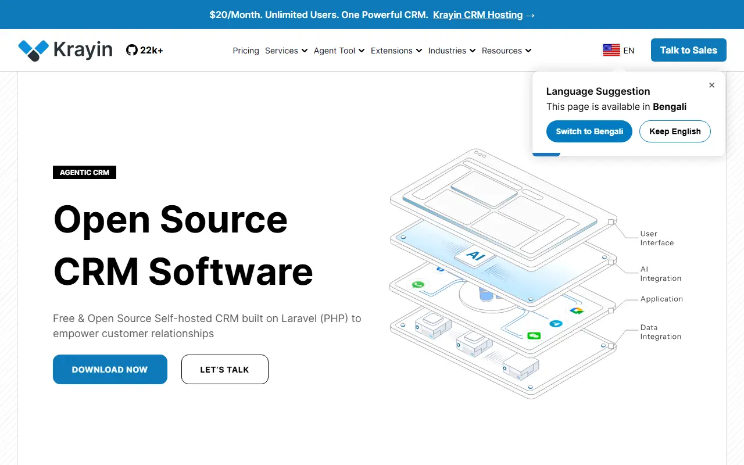Expand the Extensions dropdown

pos(396,51)
